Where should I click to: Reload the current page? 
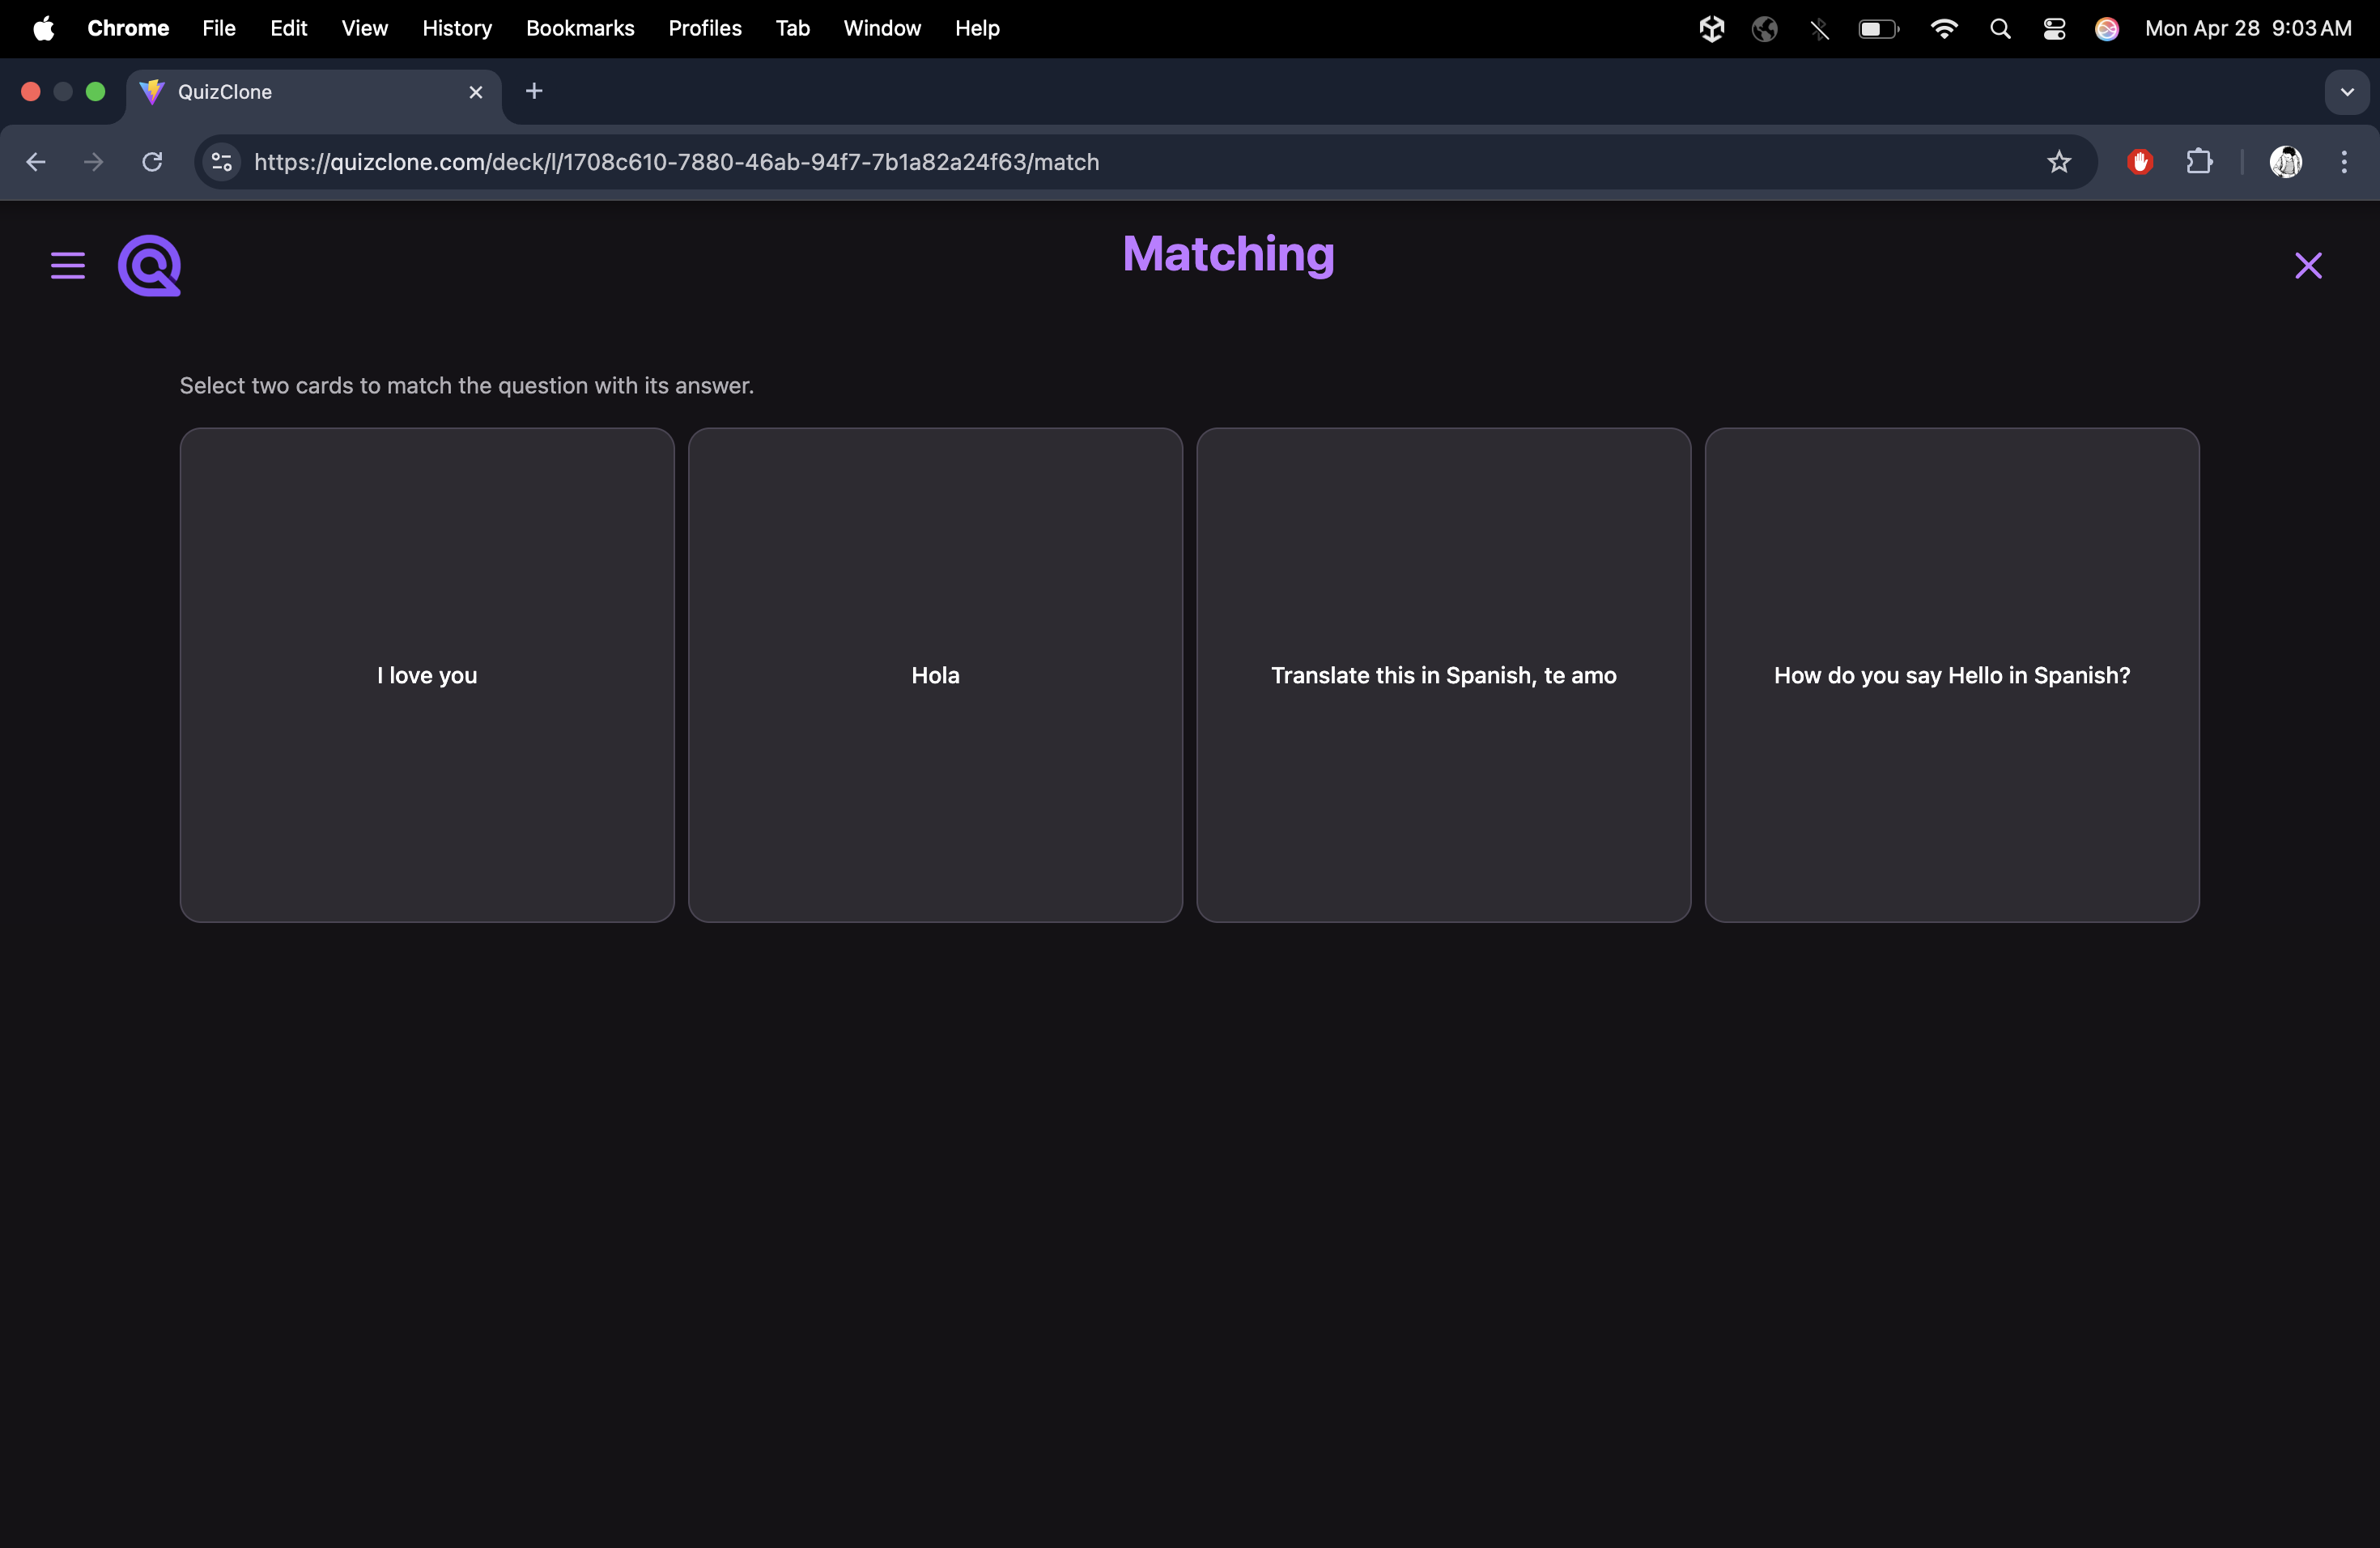coord(152,162)
